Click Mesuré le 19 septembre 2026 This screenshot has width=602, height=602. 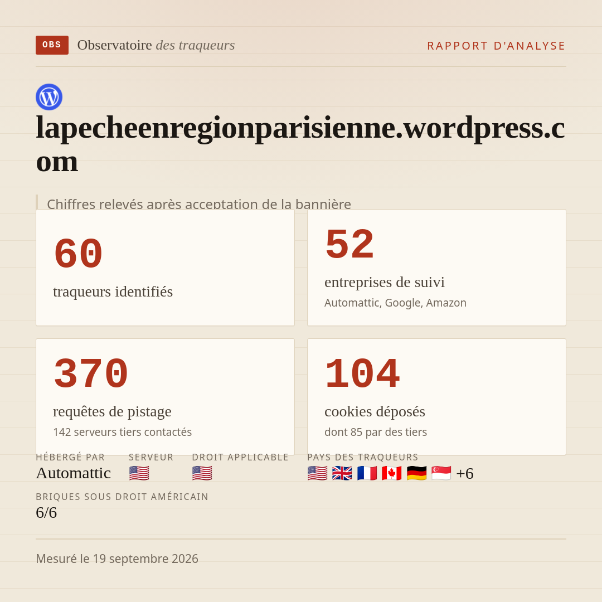pyautogui.click(x=117, y=559)
